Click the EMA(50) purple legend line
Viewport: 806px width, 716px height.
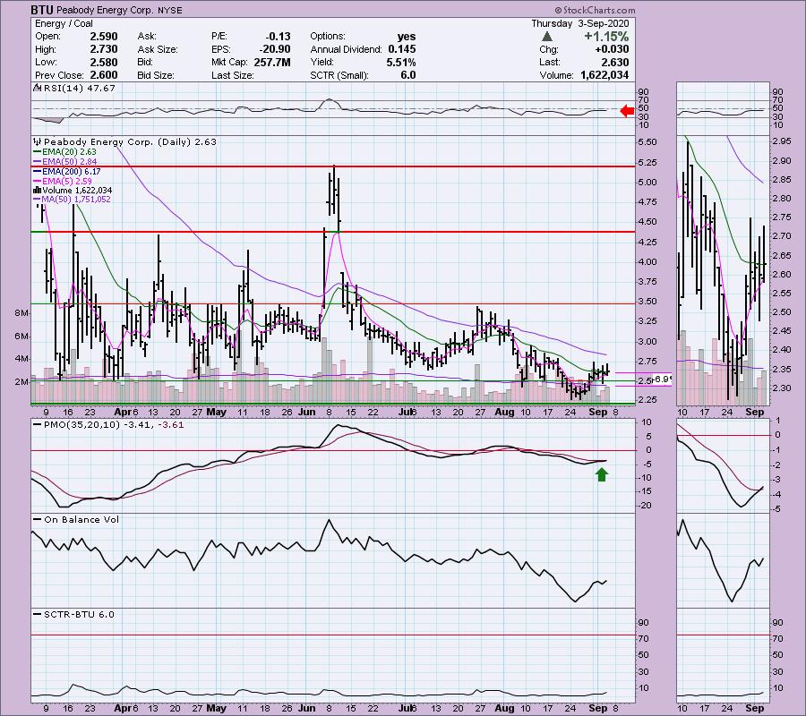37,162
